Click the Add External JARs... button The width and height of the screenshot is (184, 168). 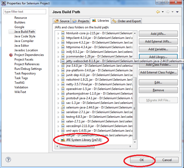(158, 41)
